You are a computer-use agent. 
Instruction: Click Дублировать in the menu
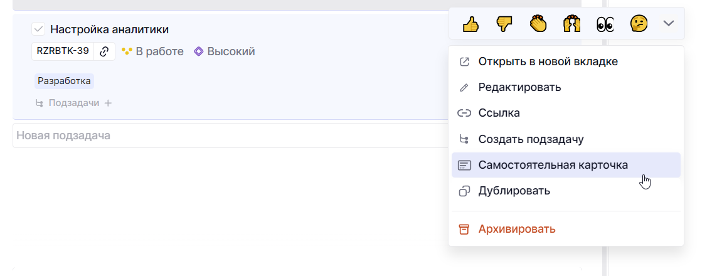pyautogui.click(x=514, y=191)
